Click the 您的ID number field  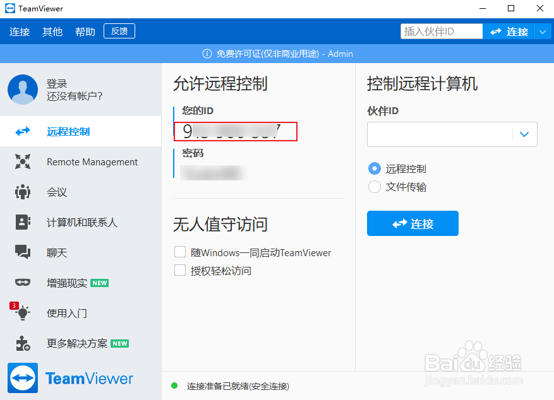(x=236, y=131)
